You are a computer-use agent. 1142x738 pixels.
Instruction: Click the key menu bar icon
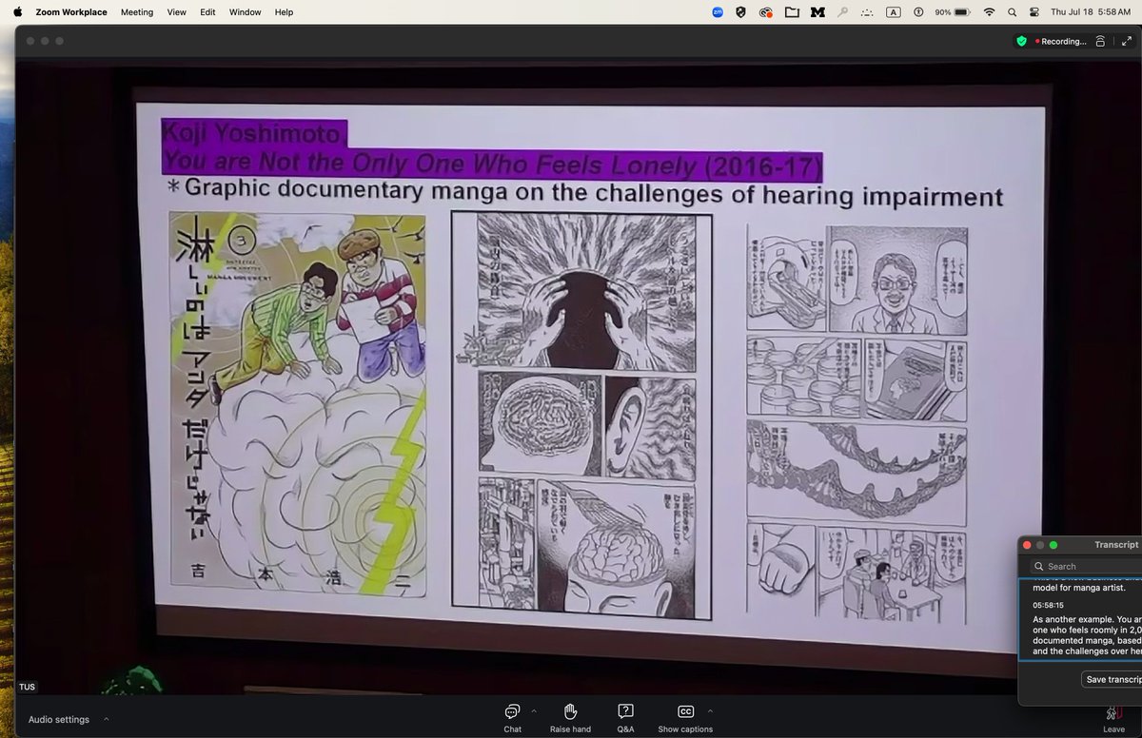[842, 12]
